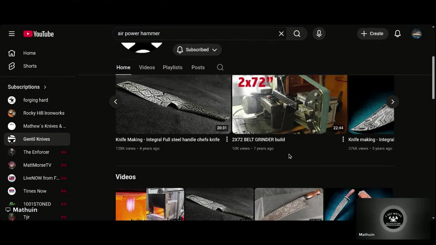Open LiveNOW from Fox channel
The image size is (436, 245).
pos(37,178)
